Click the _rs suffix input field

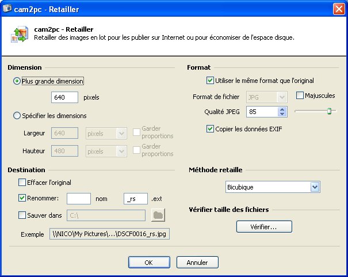(x=136, y=199)
